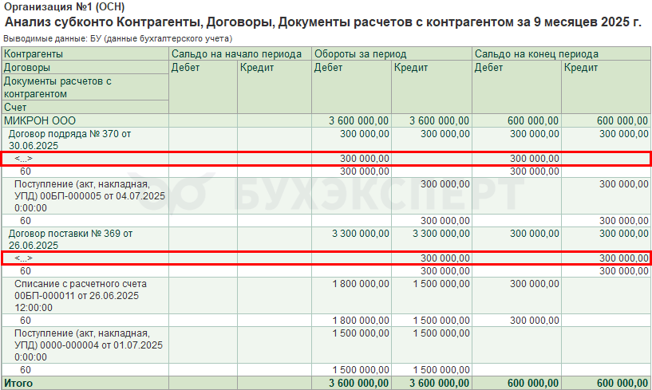This screenshot has height=390, width=652.
Task: Click the Итого label in the totals row
Action: coord(18,383)
